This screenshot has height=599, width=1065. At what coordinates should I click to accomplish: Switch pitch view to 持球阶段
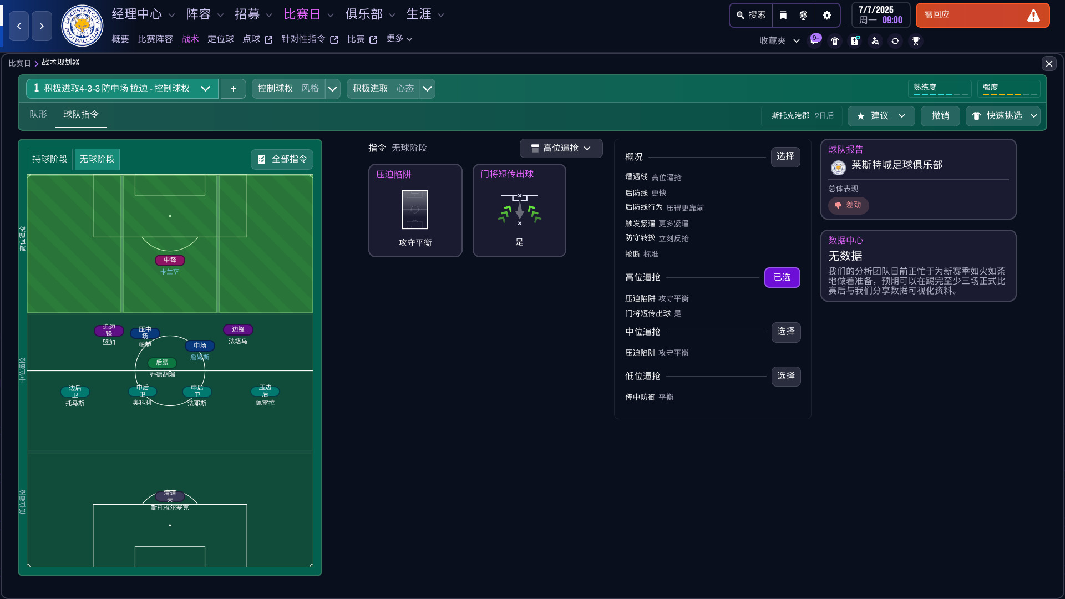[x=50, y=159]
